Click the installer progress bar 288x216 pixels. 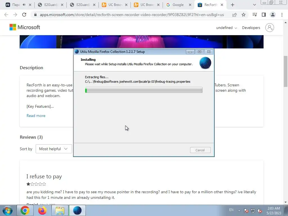click(144, 90)
